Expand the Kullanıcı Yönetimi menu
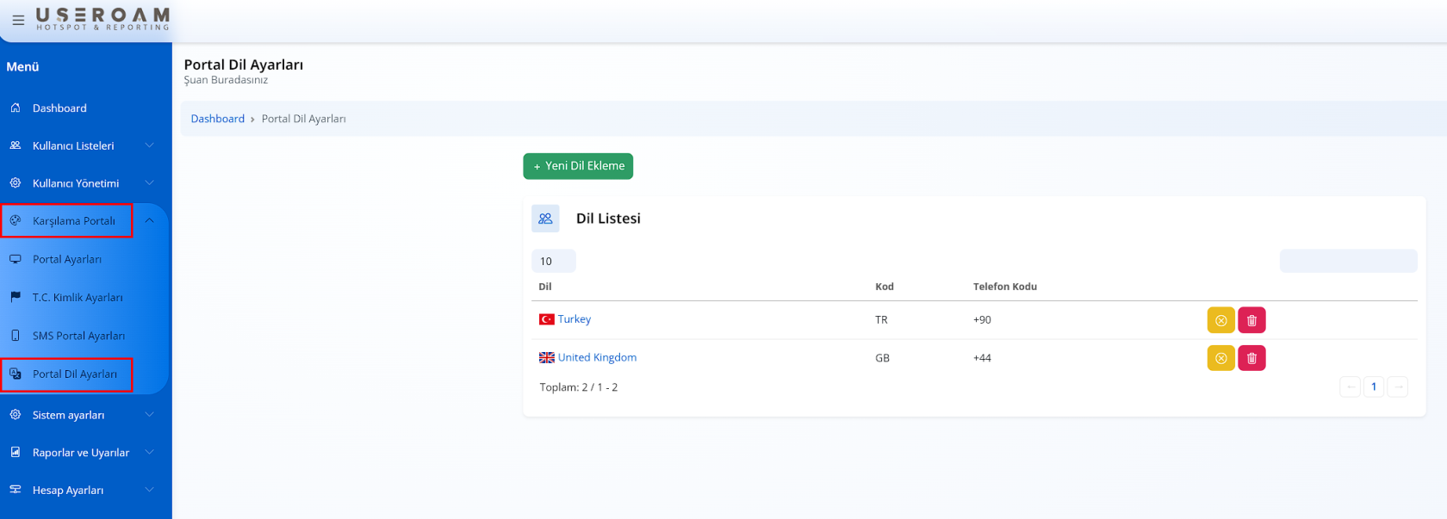 [76, 183]
